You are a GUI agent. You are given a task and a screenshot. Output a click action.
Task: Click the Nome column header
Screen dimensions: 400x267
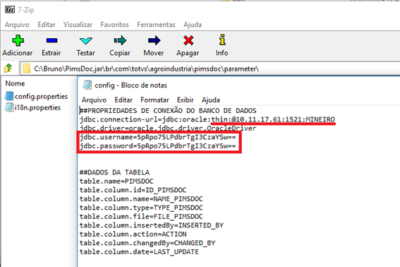coord(15,83)
